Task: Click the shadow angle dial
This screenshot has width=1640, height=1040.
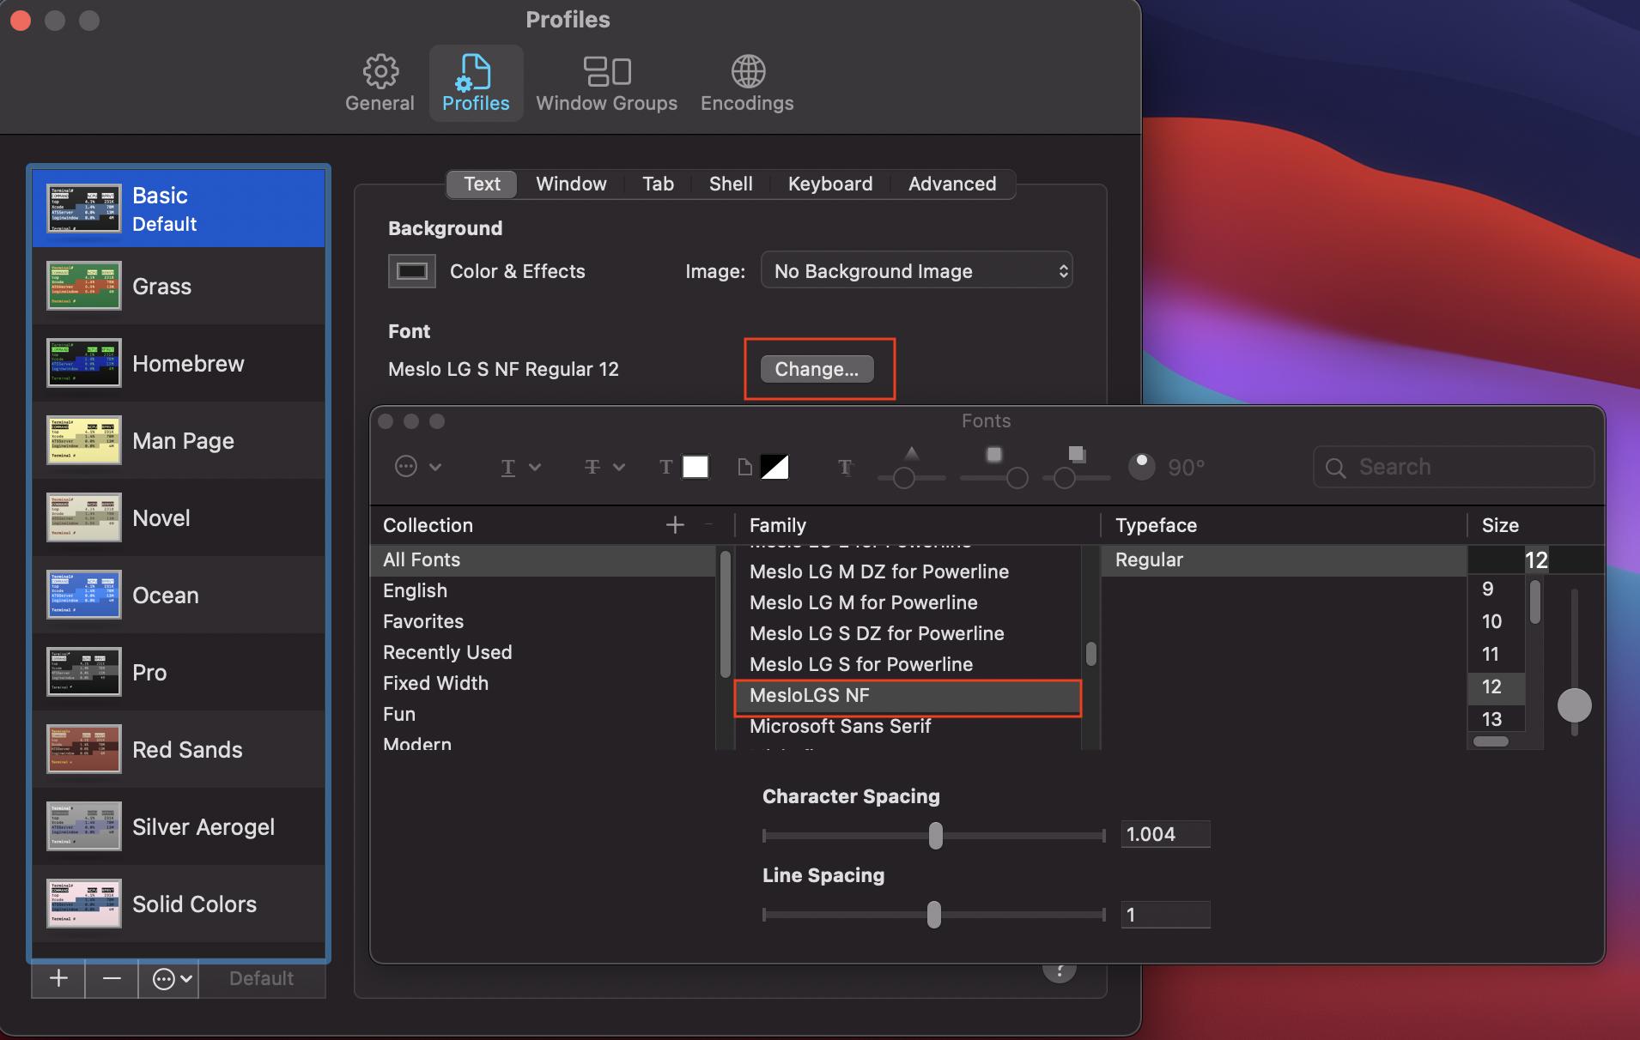Action: (x=1141, y=467)
